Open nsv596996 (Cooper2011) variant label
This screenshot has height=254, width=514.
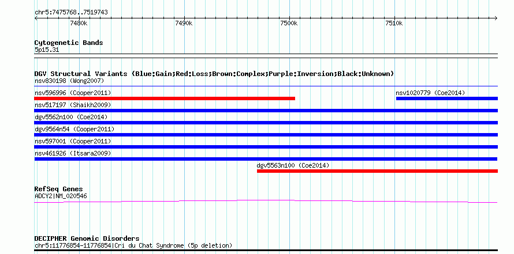pos(73,93)
